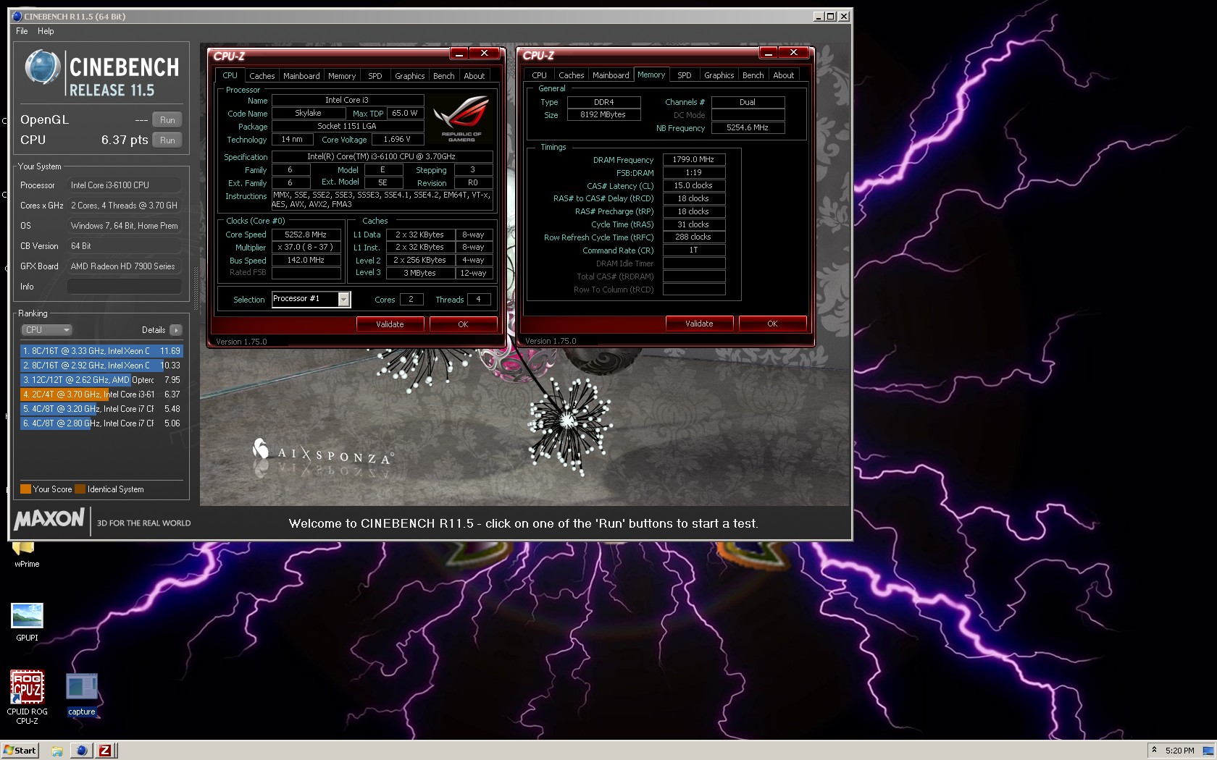The height and width of the screenshot is (760, 1217).
Task: Open the CPU ranking dropdown
Action: coord(46,330)
